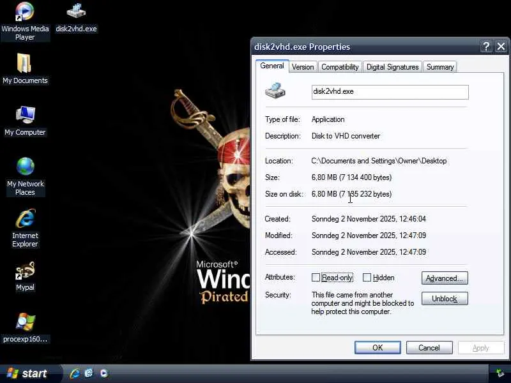This screenshot has width=511, height=383.
Task: Launch Internet Explorer from the Quick Launch bar
Action: click(x=75, y=373)
